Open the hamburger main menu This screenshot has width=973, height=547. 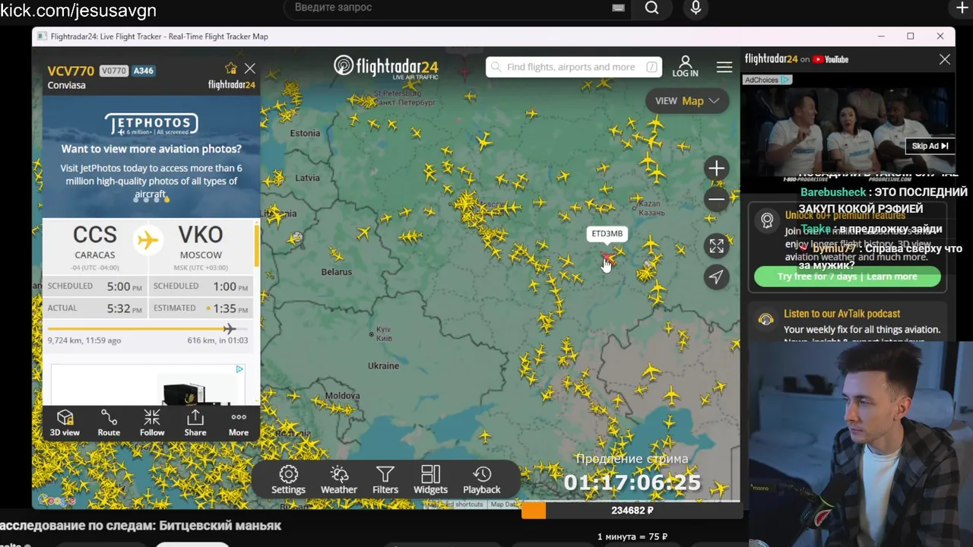[x=724, y=67]
